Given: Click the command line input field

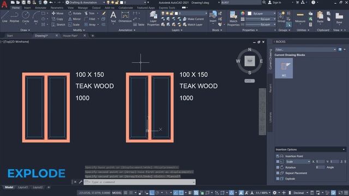Looking at the screenshot, I should tap(140, 182).
